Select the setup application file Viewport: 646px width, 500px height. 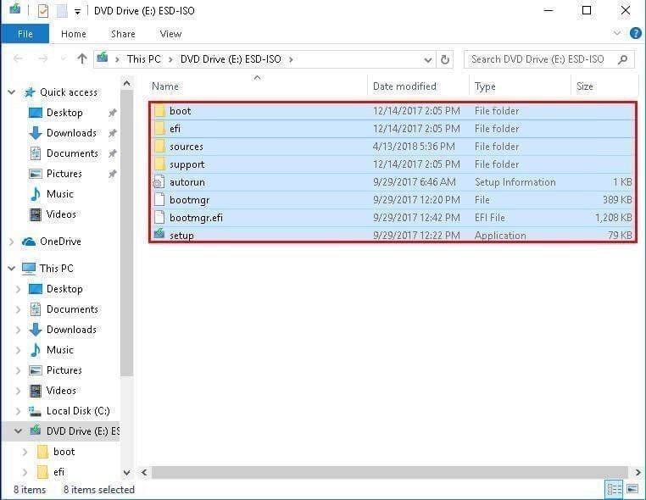click(393, 235)
